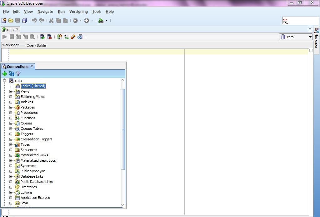Viewport: 320px width, 217px height.
Task: Click the Redo arrow icon
Action: pos(42,20)
